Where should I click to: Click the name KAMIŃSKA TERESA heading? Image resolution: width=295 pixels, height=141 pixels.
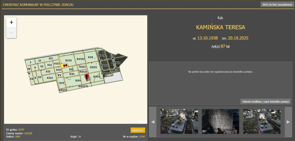[x=220, y=27]
